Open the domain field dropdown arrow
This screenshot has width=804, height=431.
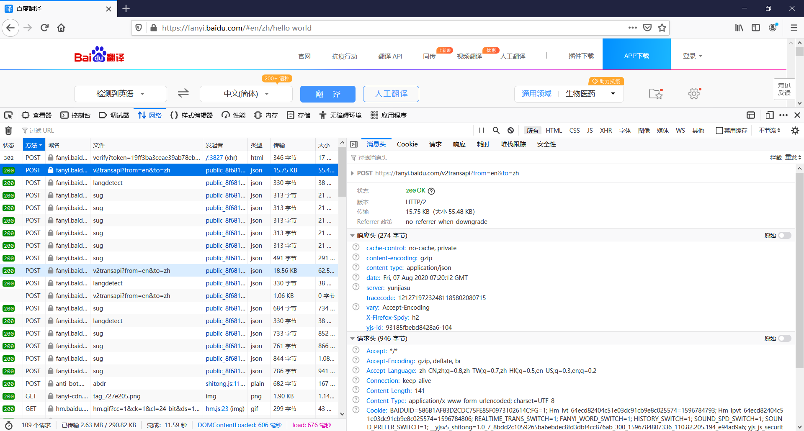(x=613, y=94)
